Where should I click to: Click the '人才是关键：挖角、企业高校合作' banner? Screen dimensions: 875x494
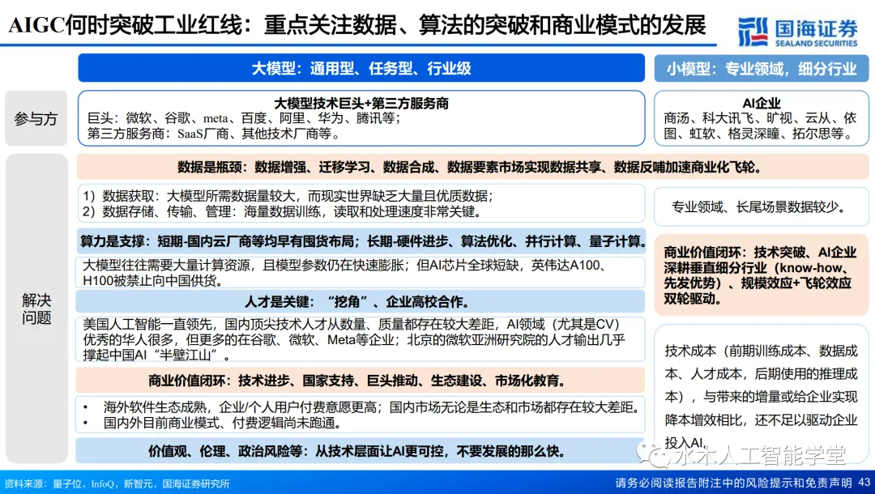click(361, 301)
